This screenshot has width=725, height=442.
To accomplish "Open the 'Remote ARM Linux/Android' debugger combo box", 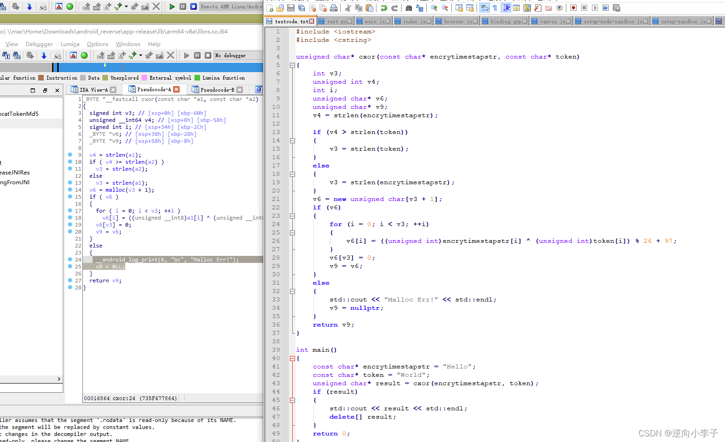I will [231, 7].
